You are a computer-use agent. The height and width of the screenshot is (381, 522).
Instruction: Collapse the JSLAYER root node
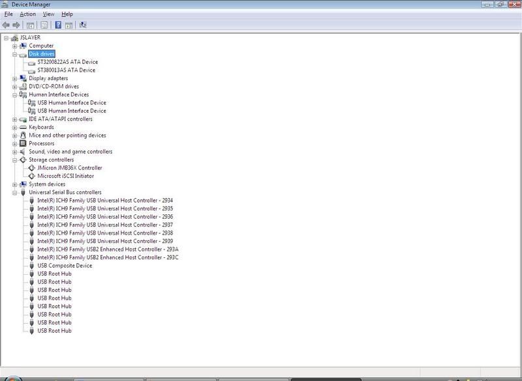click(7, 38)
